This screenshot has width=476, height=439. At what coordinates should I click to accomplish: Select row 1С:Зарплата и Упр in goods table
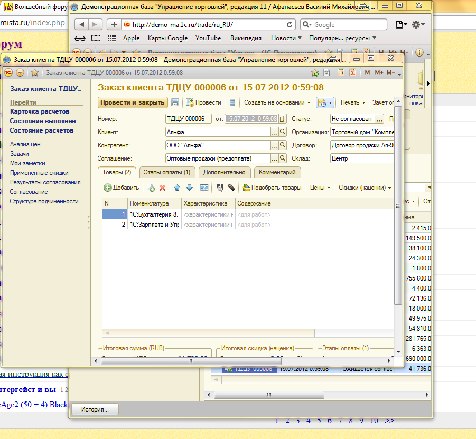(x=248, y=225)
